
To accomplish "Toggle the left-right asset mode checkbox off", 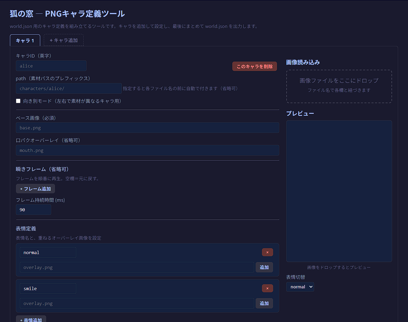I will click(18, 101).
